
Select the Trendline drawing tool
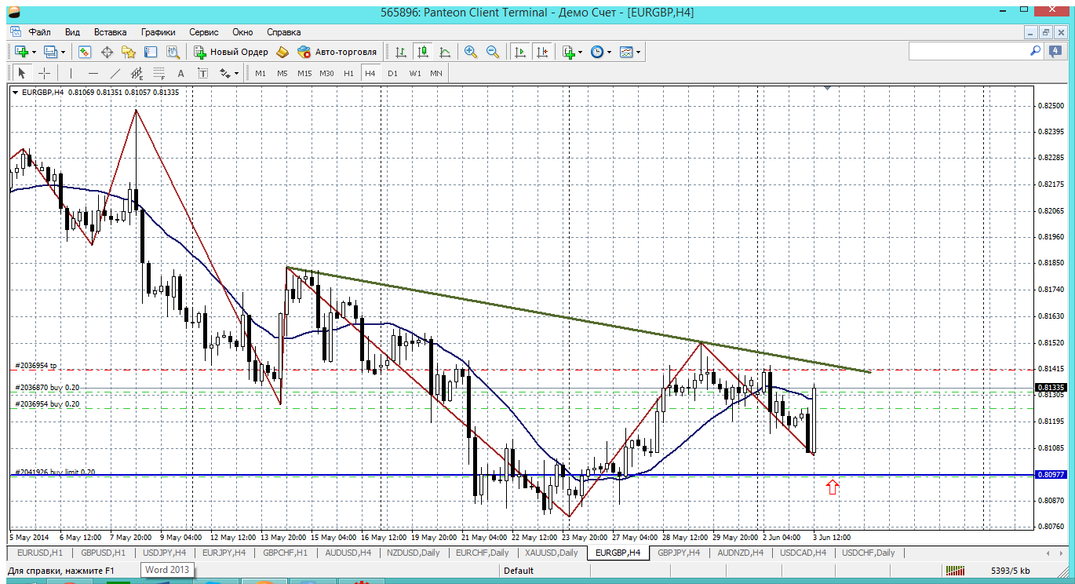coord(115,73)
